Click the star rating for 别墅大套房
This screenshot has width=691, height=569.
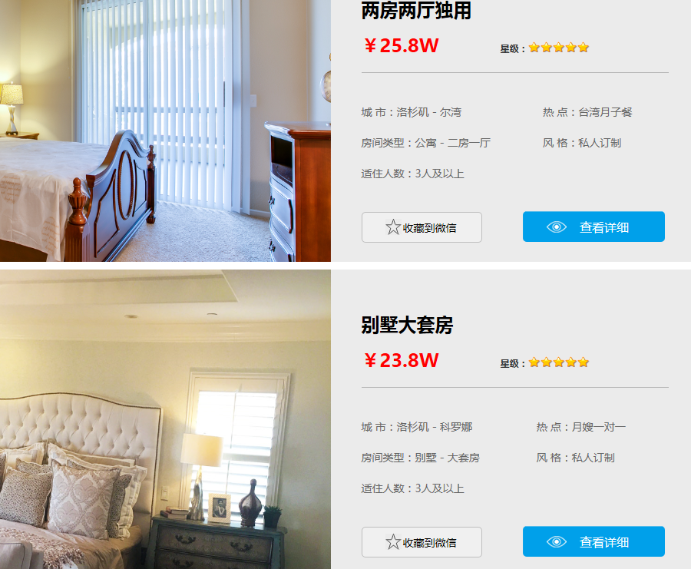559,362
